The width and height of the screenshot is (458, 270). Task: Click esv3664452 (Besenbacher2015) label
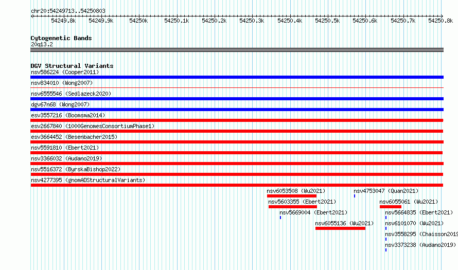coord(74,137)
